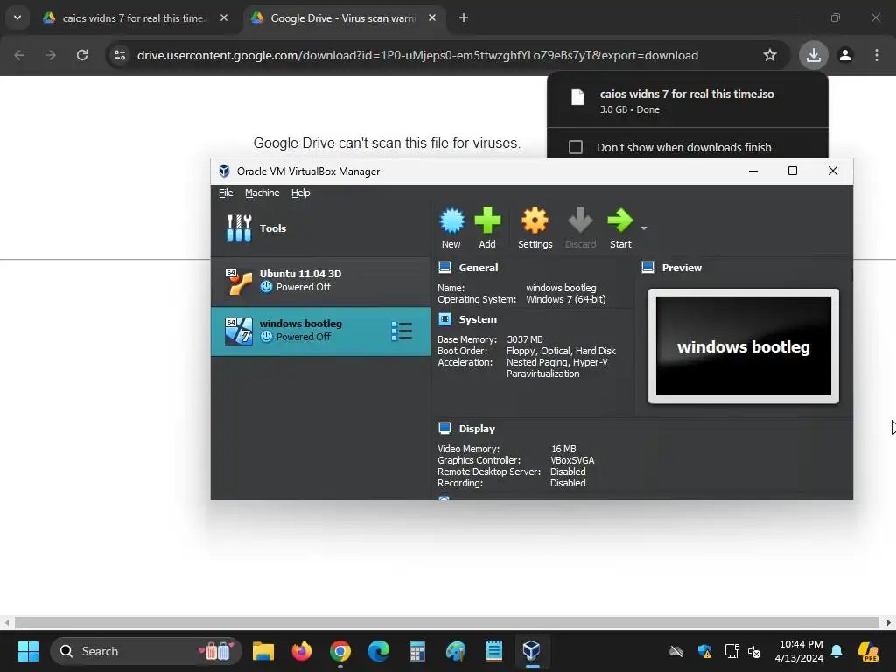Screen dimensions: 896x672
Task: Open the File menu in VirtualBox
Action: tap(226, 192)
